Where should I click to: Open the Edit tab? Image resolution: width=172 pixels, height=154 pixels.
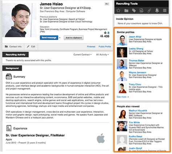[31, 46]
